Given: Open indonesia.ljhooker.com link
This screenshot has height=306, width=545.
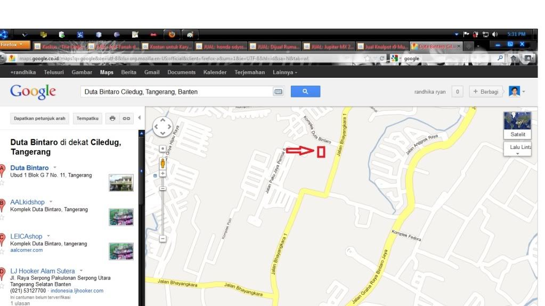Looking at the screenshot, I should click(77, 291).
